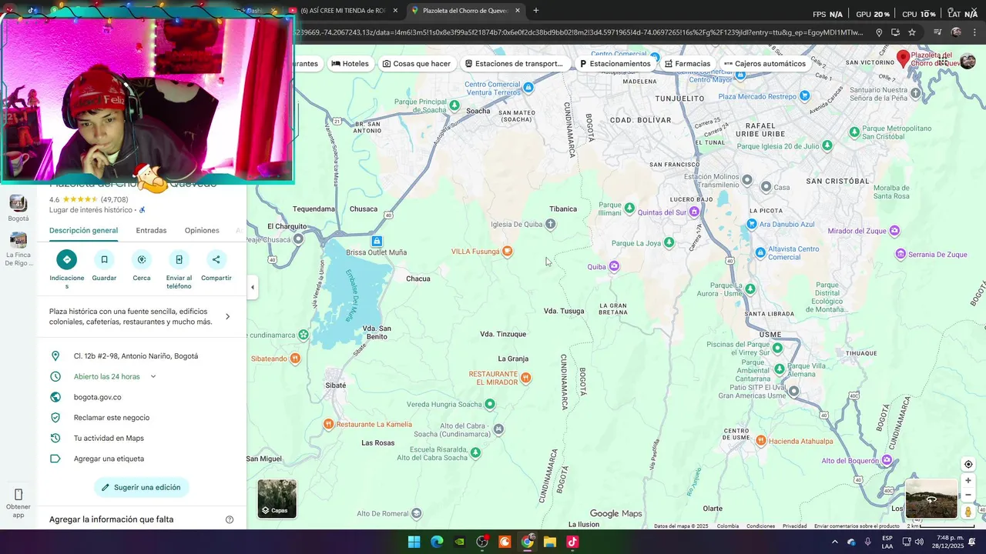Open Bogotá recent place in sidebar
The height and width of the screenshot is (554, 986).
click(18, 208)
